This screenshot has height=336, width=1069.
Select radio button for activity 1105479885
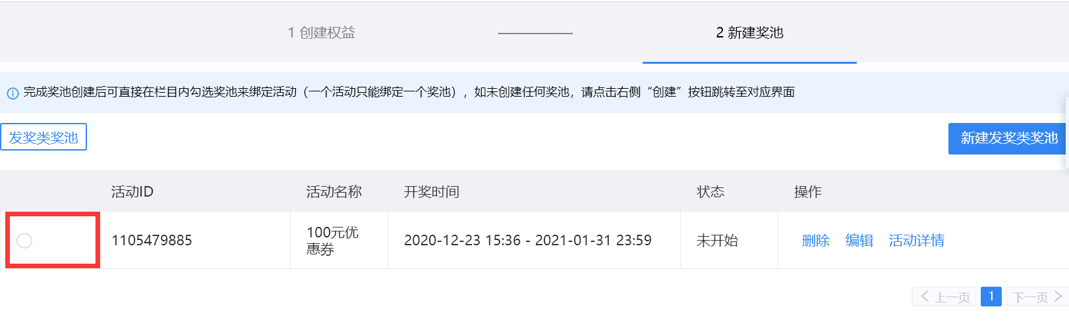click(24, 241)
